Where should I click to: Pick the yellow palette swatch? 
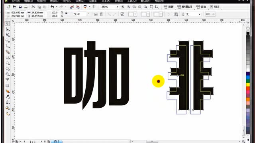(248, 85)
